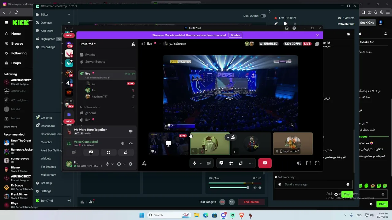
Task: Click the share screen button in the voice panel
Action: point(91,152)
